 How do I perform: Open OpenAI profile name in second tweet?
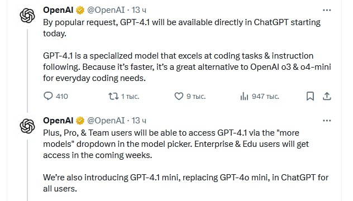(58, 121)
